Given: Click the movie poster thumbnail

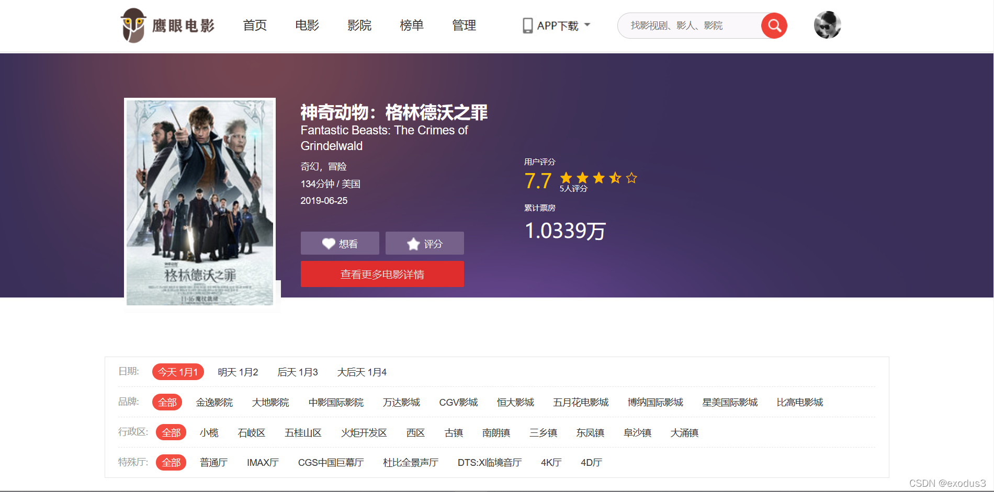Looking at the screenshot, I should (200, 203).
